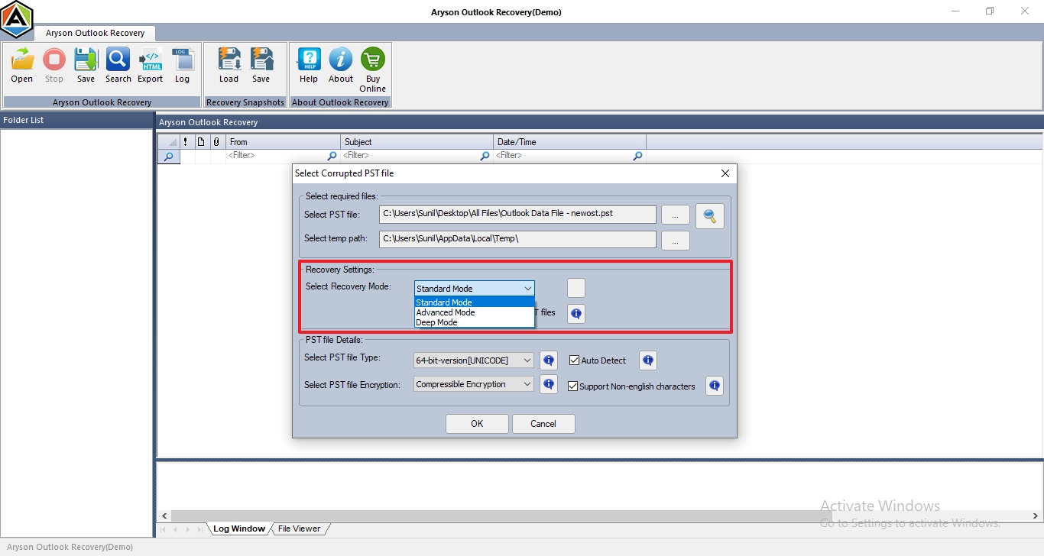The width and height of the screenshot is (1044, 556).
Task: Open the PST file Encryption dropdown
Action: pyautogui.click(x=474, y=384)
